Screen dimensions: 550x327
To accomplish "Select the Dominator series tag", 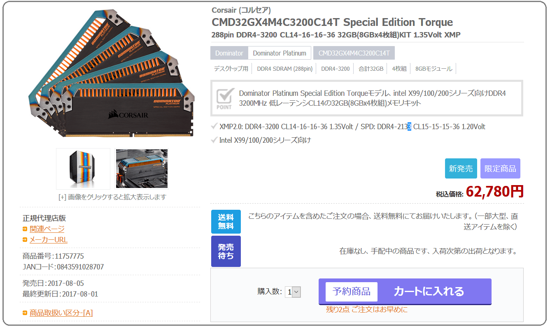I will point(229,53).
